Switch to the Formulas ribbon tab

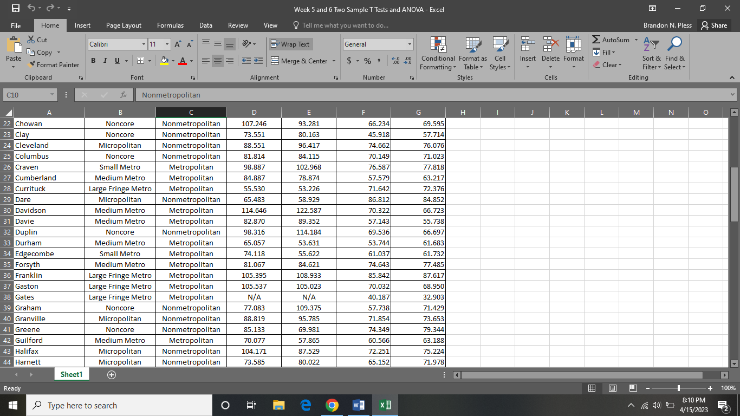click(170, 25)
